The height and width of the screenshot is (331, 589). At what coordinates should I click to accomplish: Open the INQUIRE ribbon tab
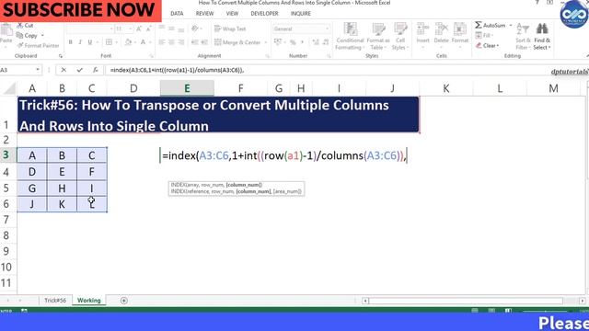[x=301, y=14]
